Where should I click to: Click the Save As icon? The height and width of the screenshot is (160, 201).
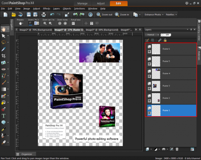coord(35,15)
